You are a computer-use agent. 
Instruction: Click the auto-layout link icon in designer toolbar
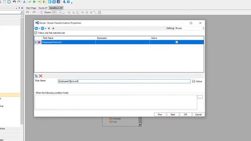95,12
